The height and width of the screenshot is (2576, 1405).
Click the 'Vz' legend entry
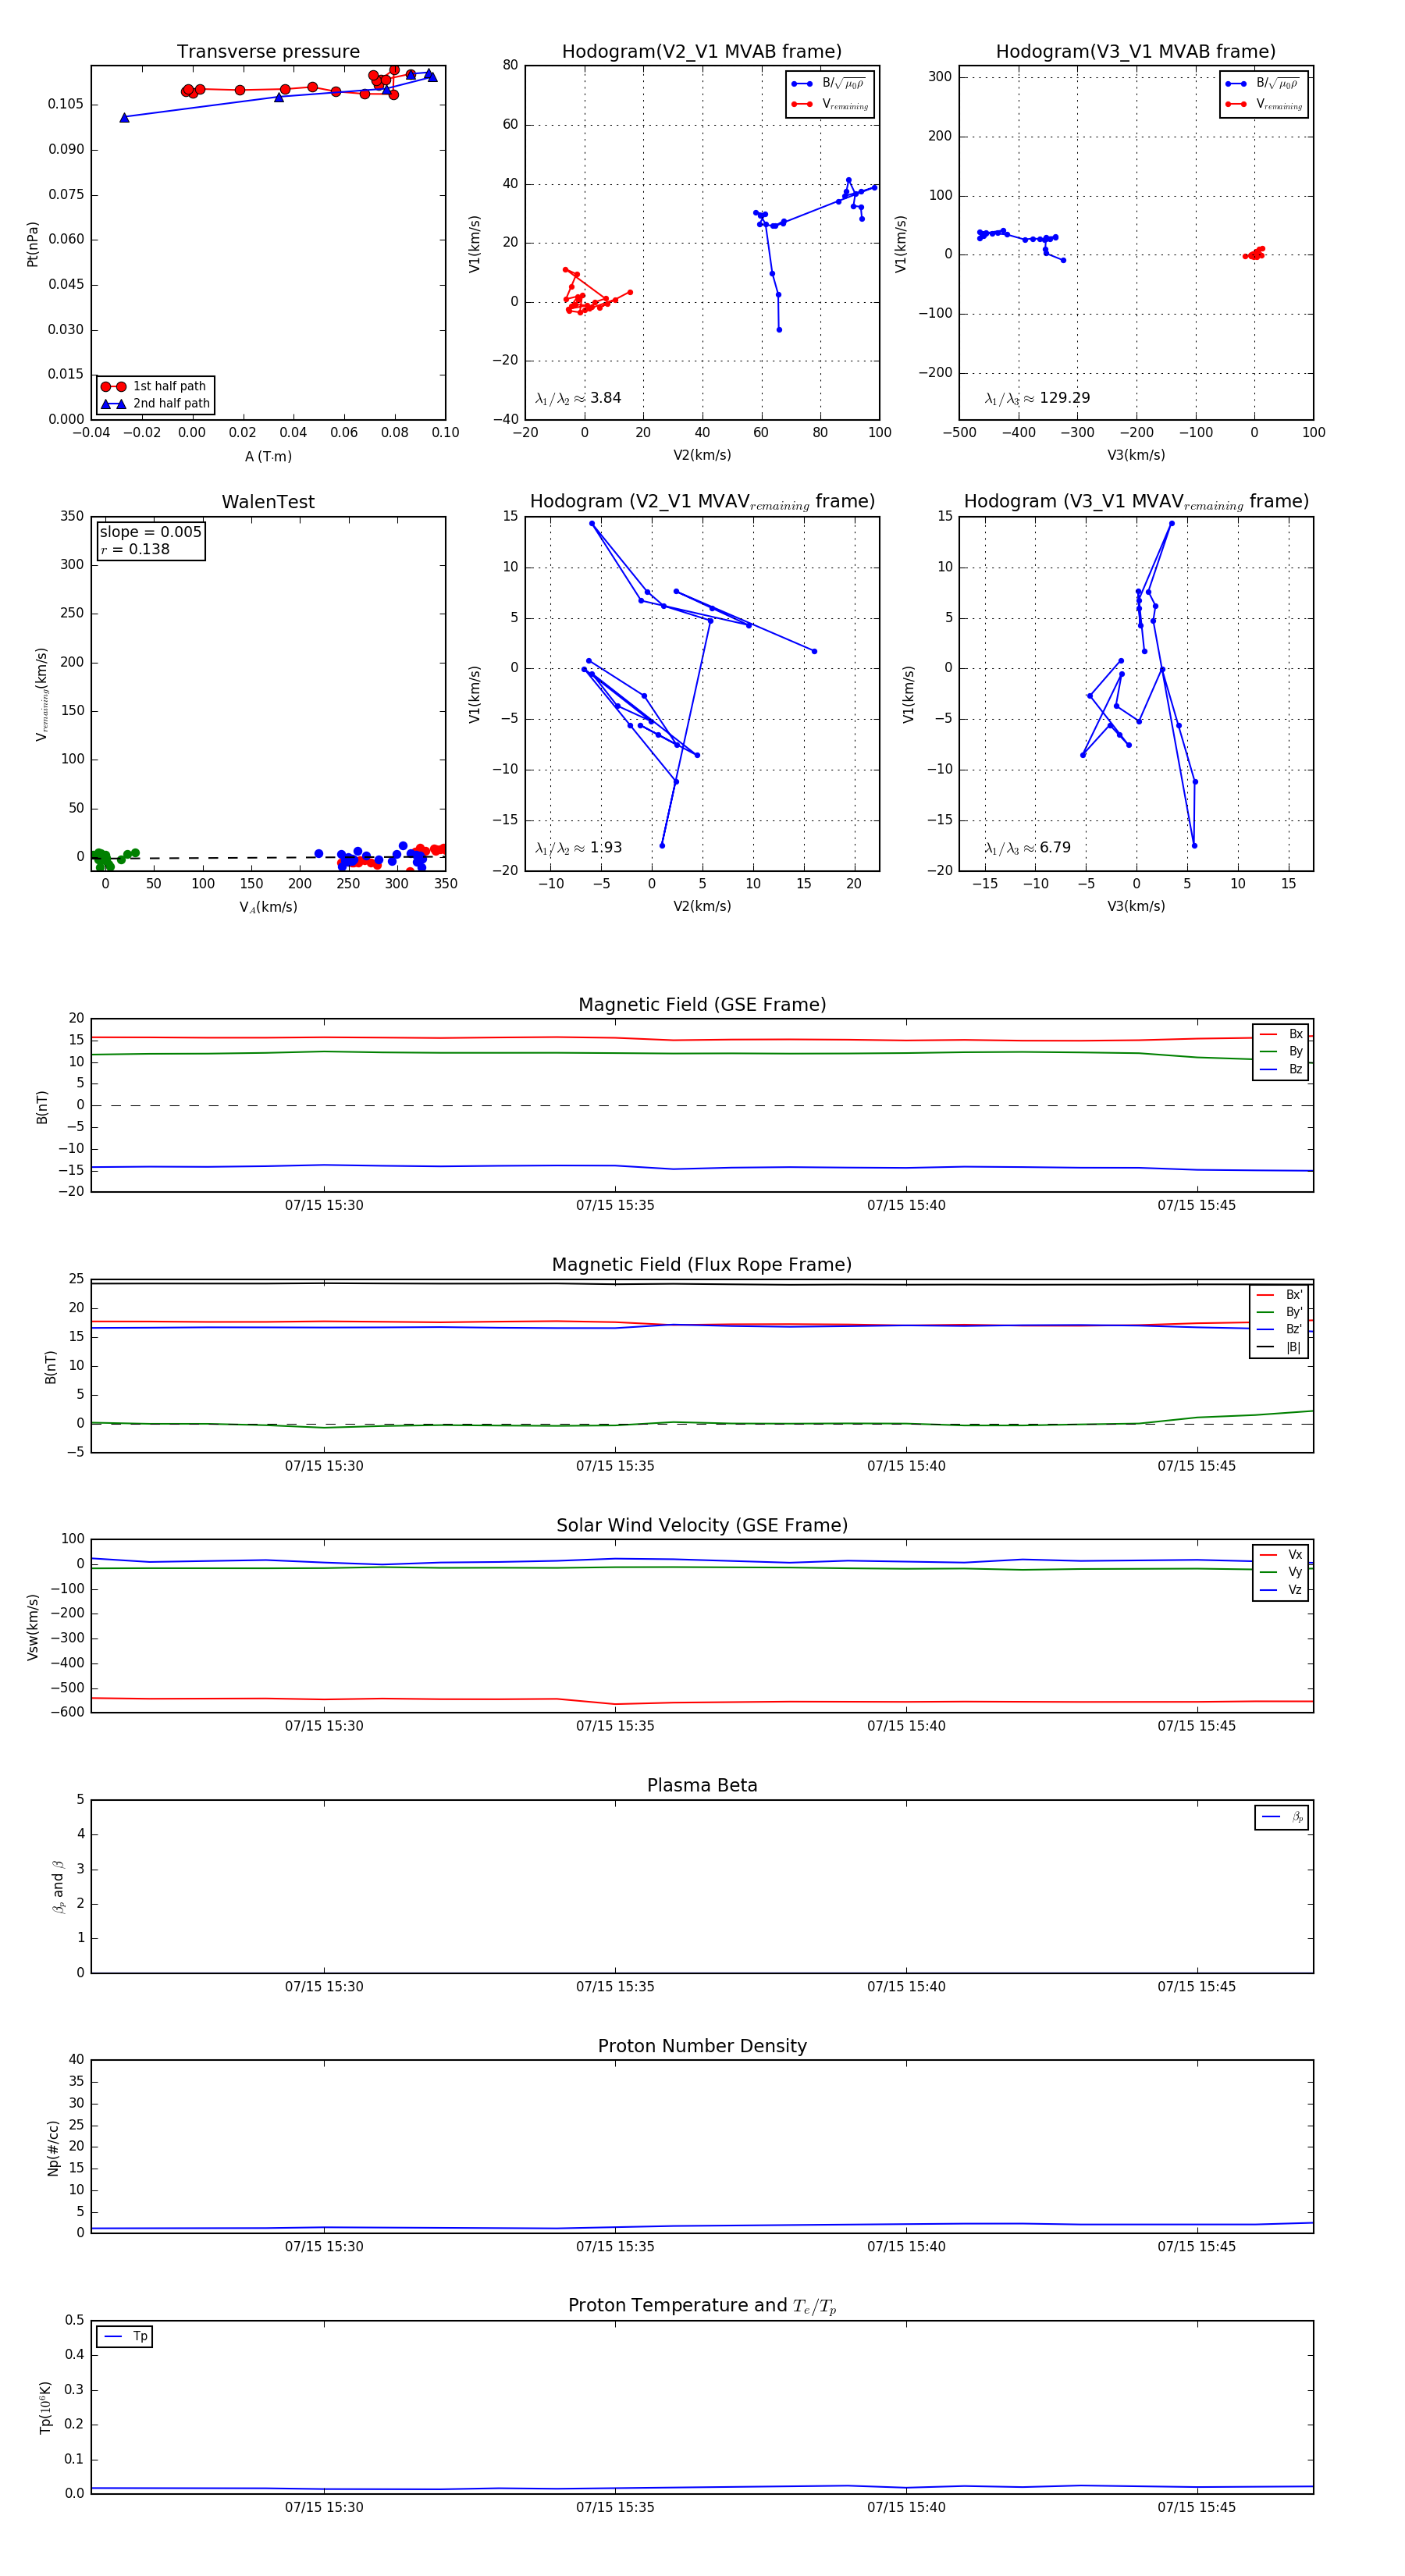pos(1281,1589)
